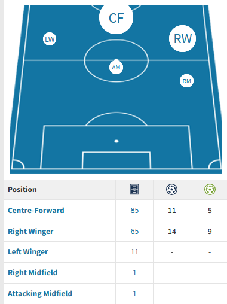Click the Position column header
The image size is (227, 304).
click(22, 190)
